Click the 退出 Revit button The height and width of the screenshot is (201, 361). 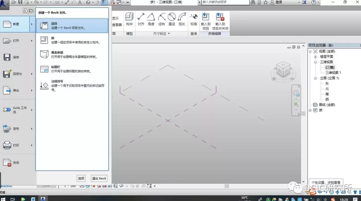pyautogui.click(x=99, y=178)
